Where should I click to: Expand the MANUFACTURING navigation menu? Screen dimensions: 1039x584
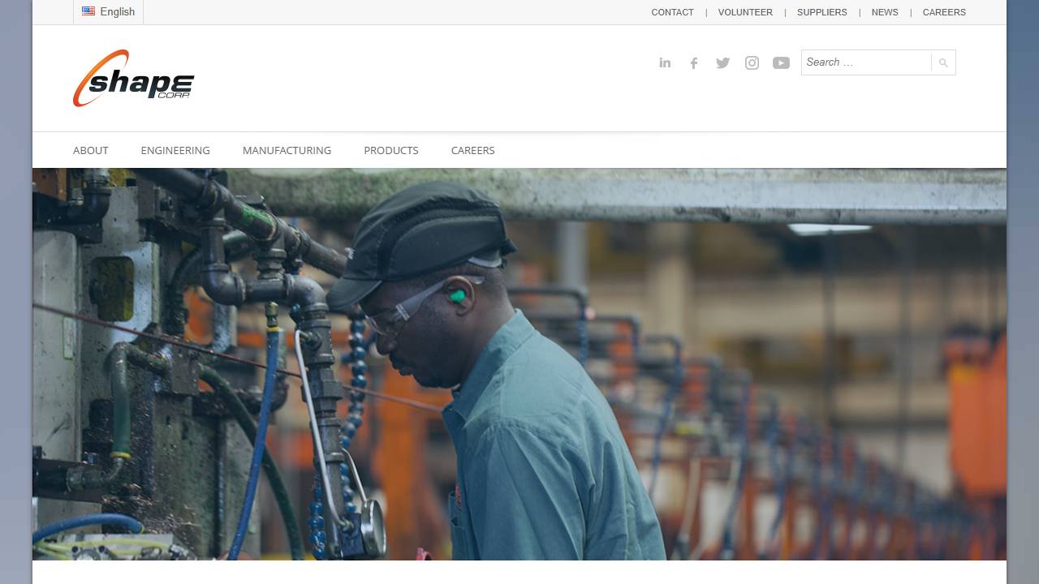point(287,150)
